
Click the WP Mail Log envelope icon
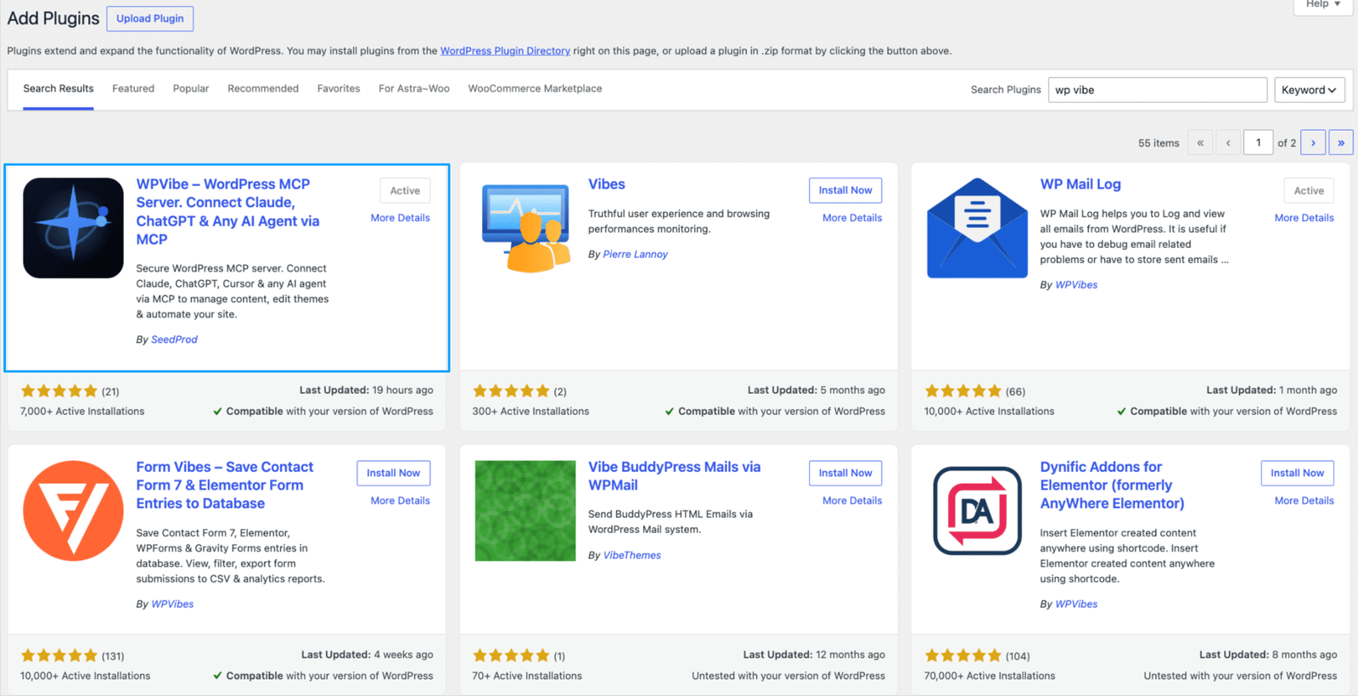[977, 227]
